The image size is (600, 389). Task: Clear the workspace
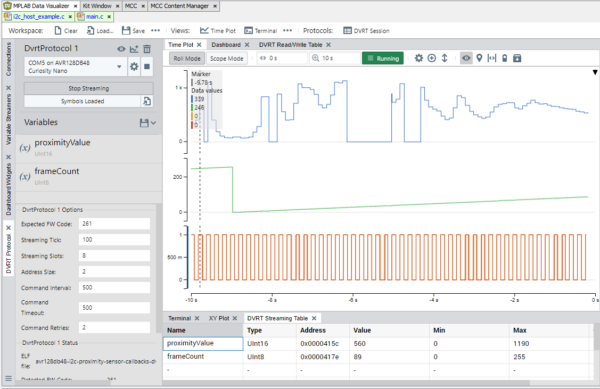point(66,31)
